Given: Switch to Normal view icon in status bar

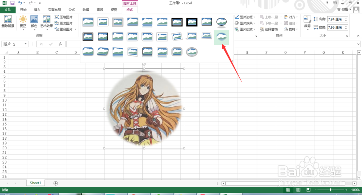Looking at the screenshot, I should click(x=288, y=190).
